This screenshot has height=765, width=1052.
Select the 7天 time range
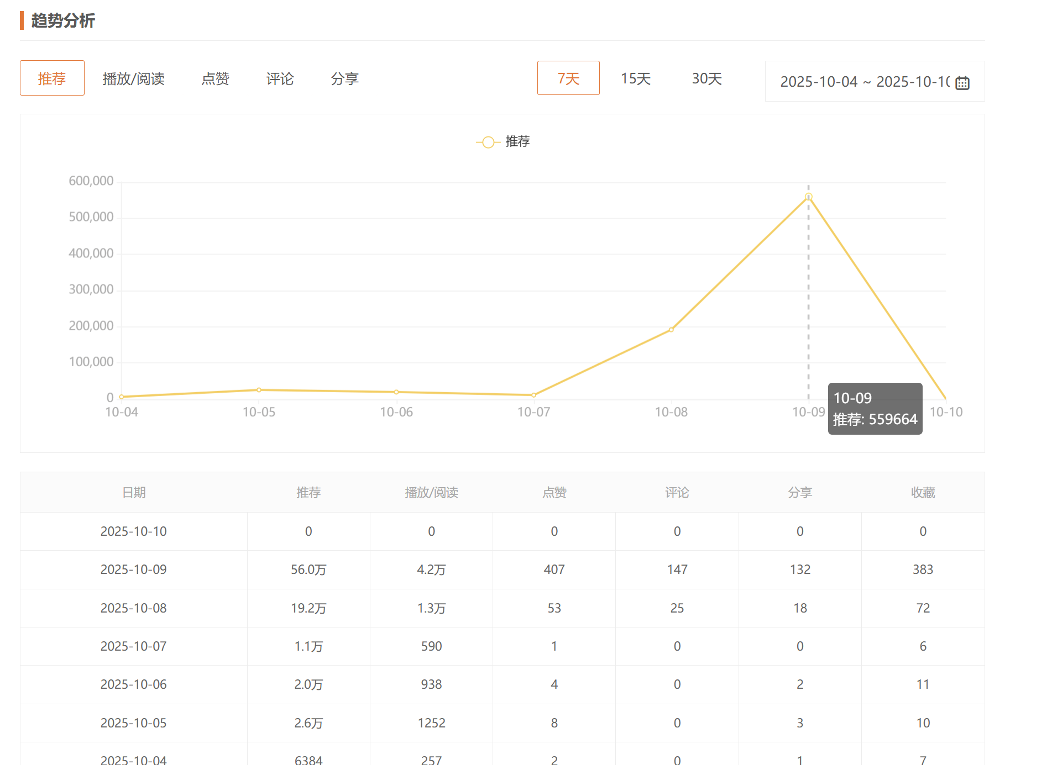point(568,78)
